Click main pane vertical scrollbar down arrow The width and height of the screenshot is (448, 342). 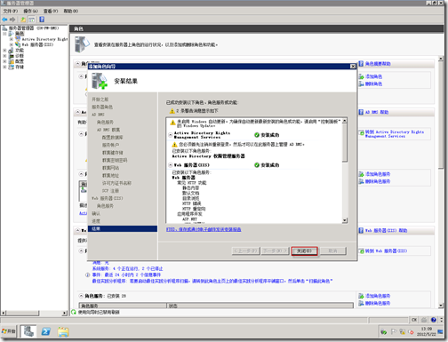point(441,306)
